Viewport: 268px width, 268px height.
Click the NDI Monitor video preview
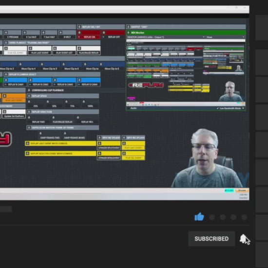[x=186, y=72]
